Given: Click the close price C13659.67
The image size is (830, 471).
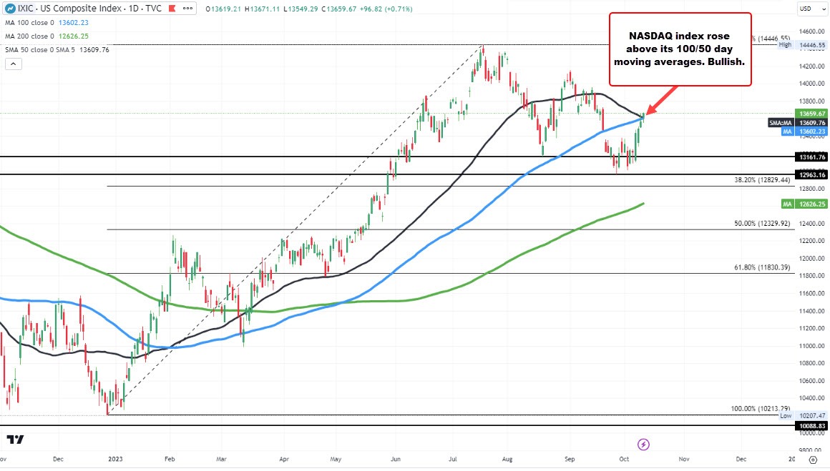Looking at the screenshot, I should pos(339,9).
